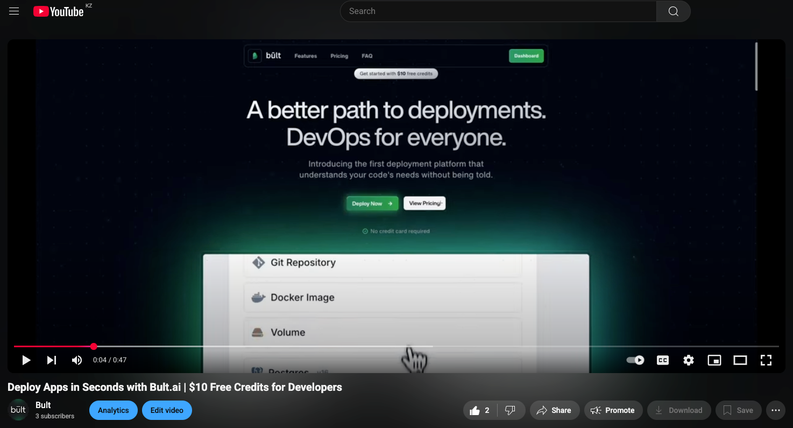Open the Share options

[555, 410]
